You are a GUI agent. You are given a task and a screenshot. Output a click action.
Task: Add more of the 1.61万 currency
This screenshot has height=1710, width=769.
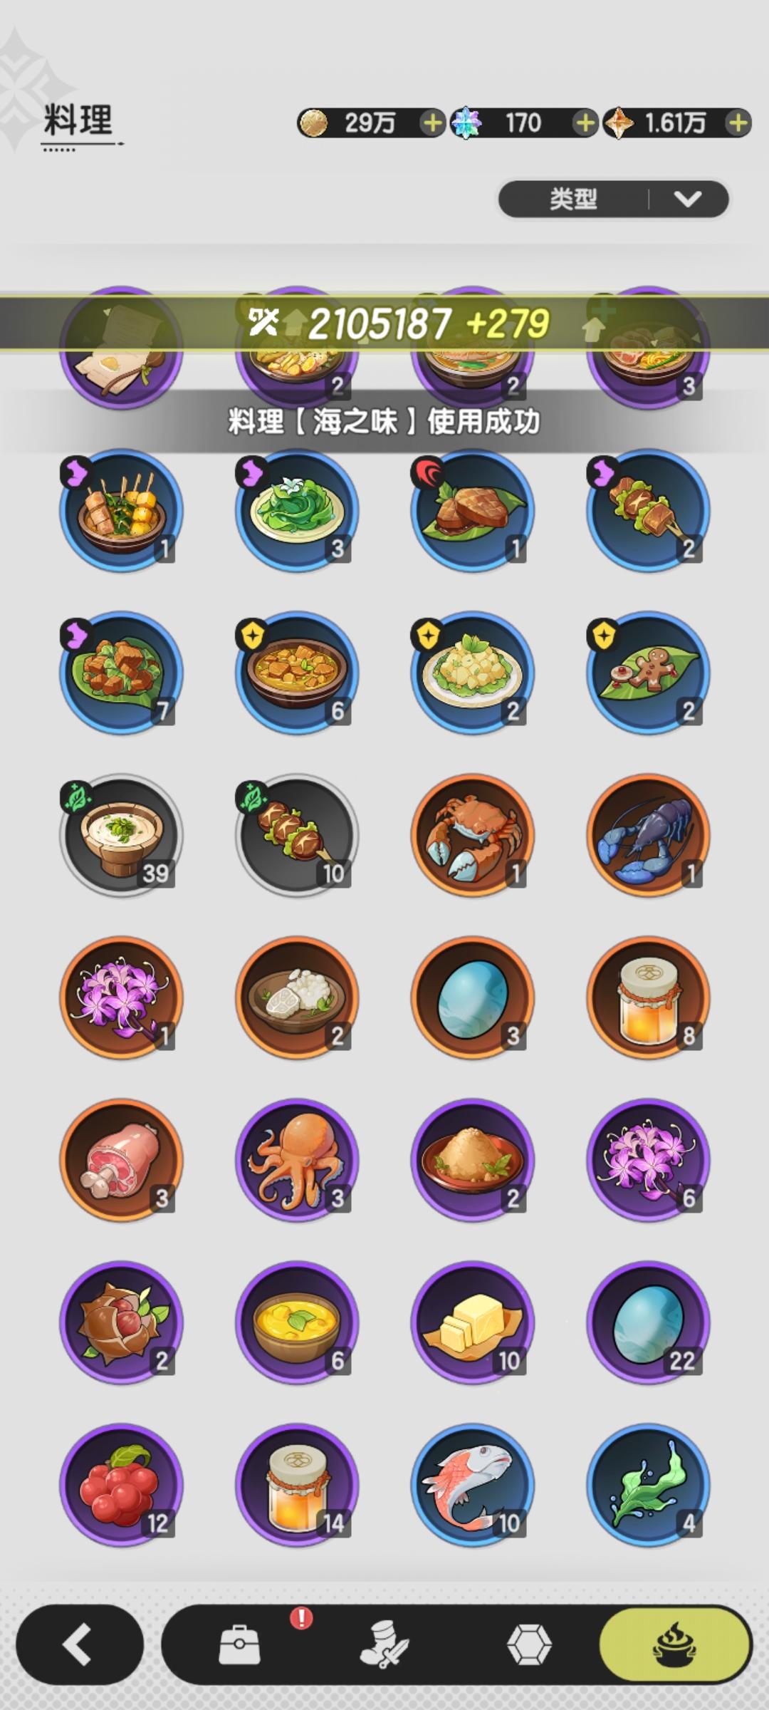click(738, 123)
